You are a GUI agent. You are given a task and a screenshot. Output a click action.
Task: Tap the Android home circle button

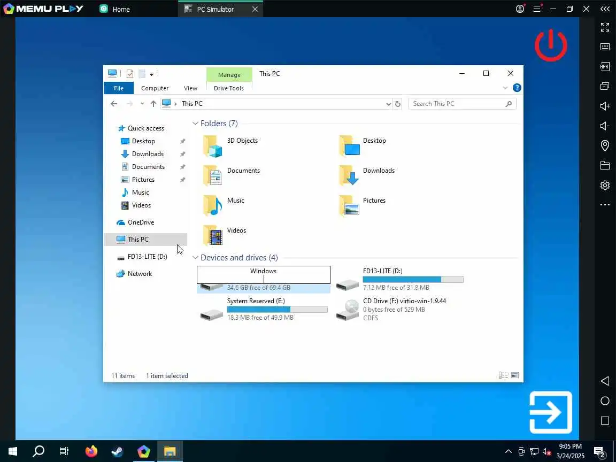(x=605, y=401)
